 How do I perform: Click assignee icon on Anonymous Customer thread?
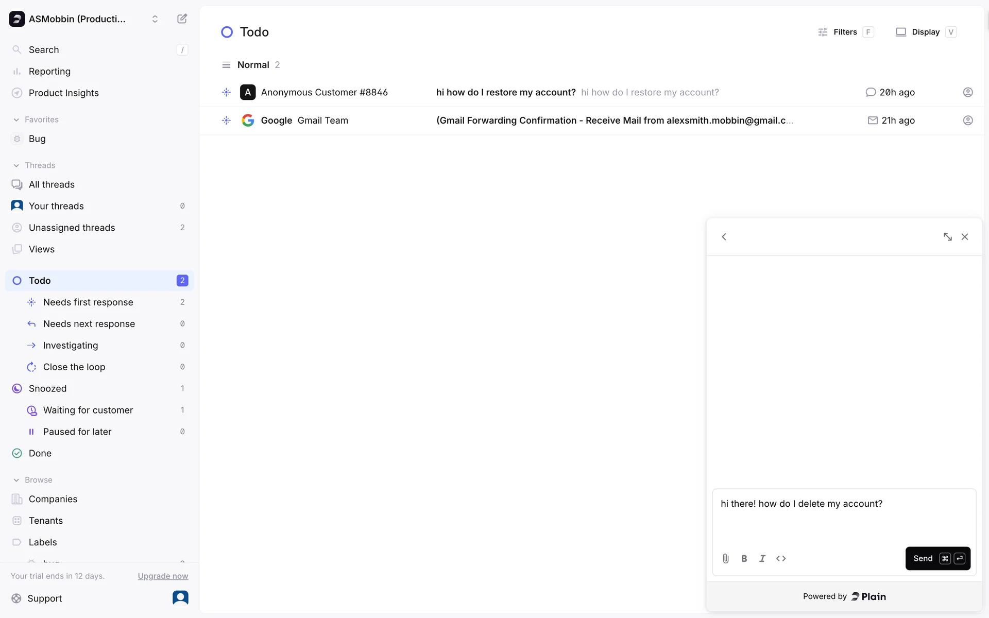(x=968, y=92)
